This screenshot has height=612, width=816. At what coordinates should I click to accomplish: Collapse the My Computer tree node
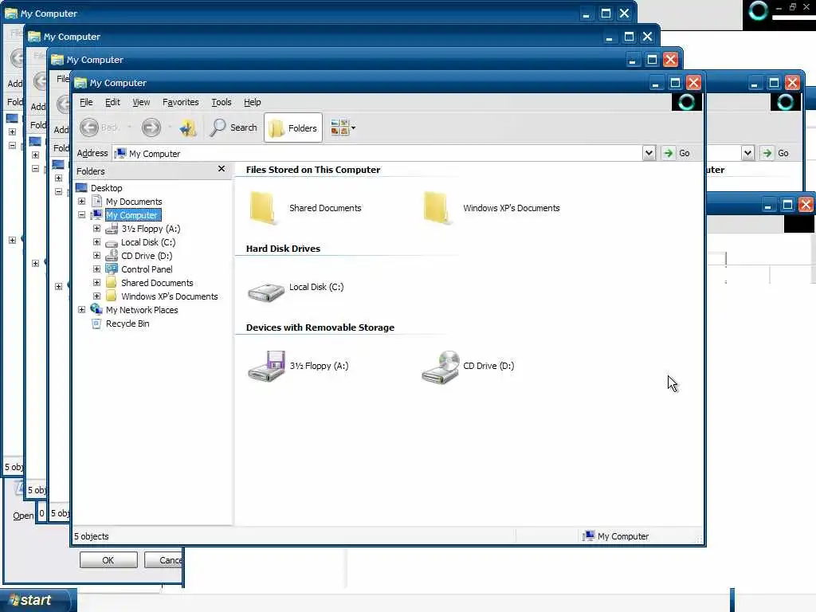point(82,215)
